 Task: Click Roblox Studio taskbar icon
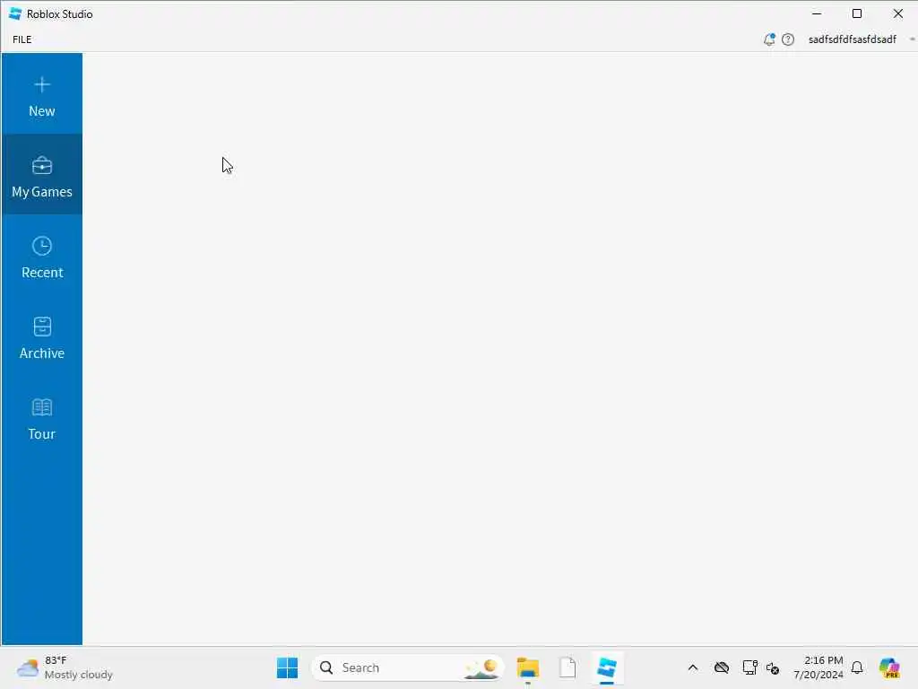click(607, 667)
